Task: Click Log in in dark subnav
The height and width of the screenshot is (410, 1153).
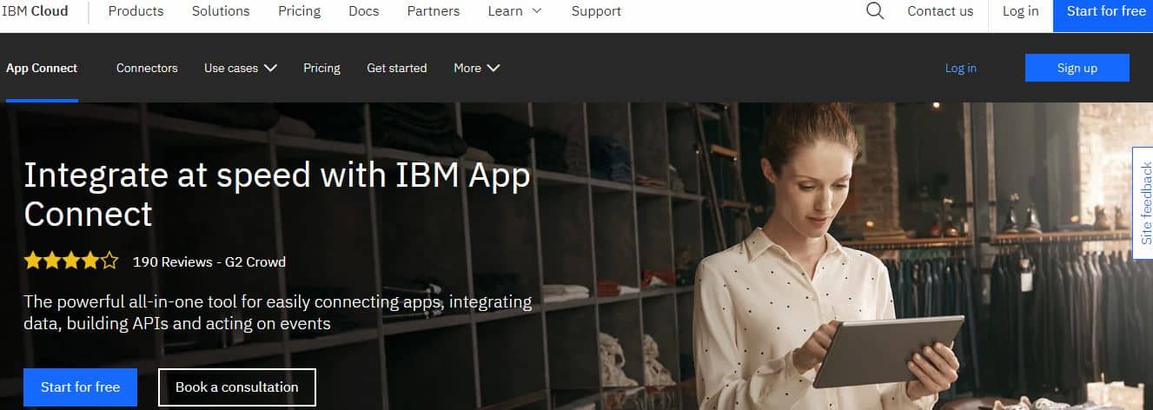Action: tap(960, 68)
